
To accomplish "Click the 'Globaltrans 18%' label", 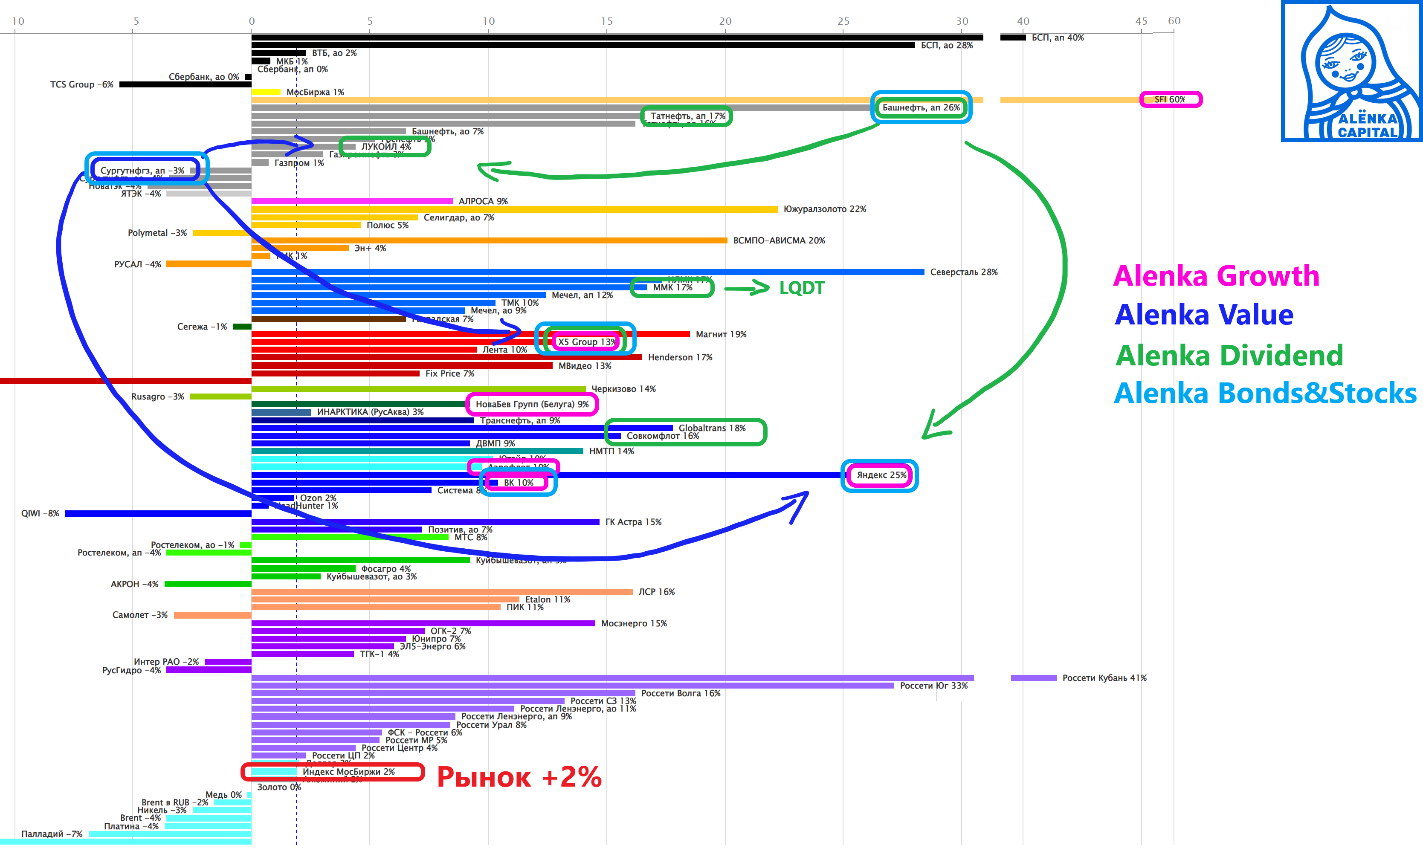I will [x=713, y=428].
